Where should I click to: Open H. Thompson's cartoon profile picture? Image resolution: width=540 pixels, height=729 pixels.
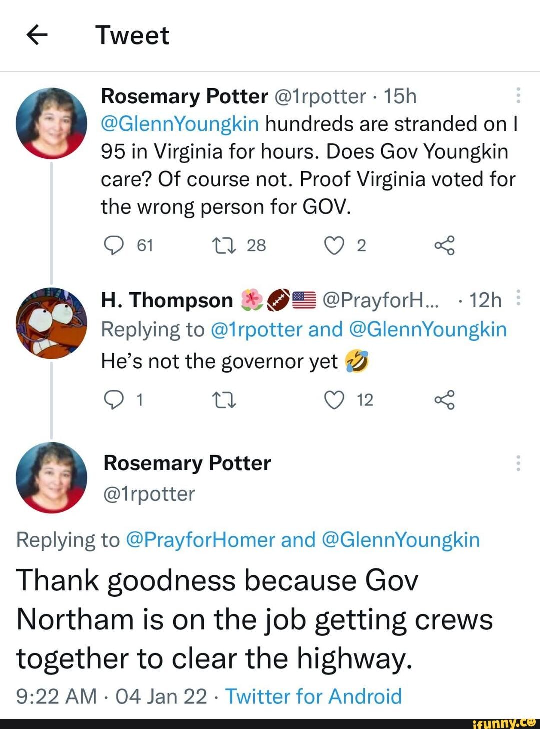click(x=51, y=323)
